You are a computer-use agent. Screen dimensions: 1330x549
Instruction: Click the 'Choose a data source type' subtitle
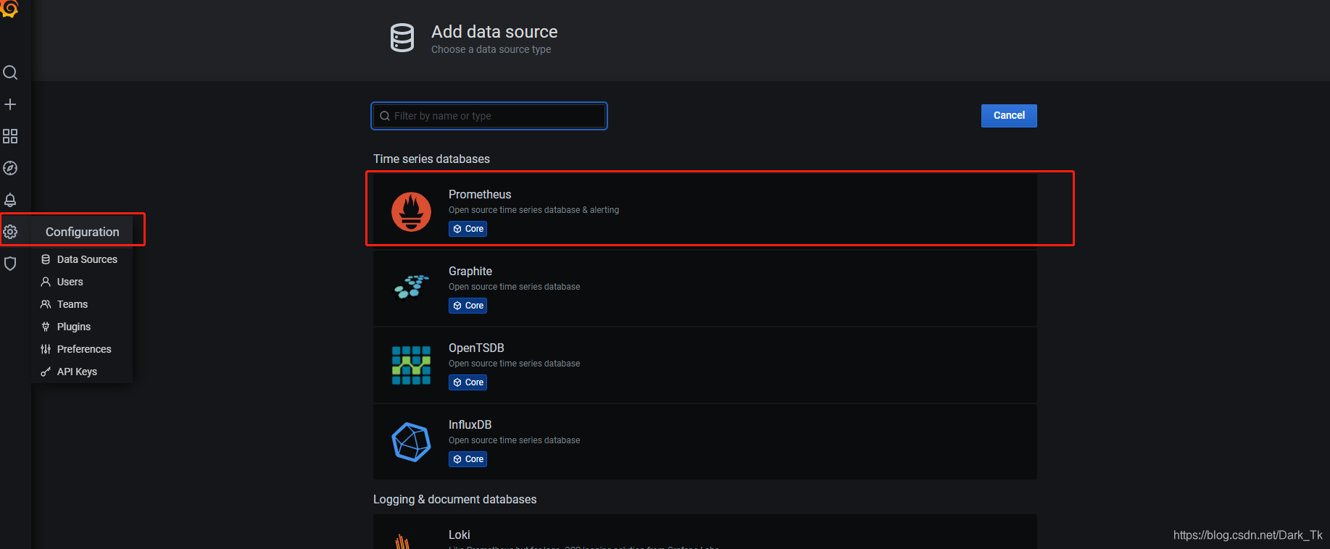point(491,49)
